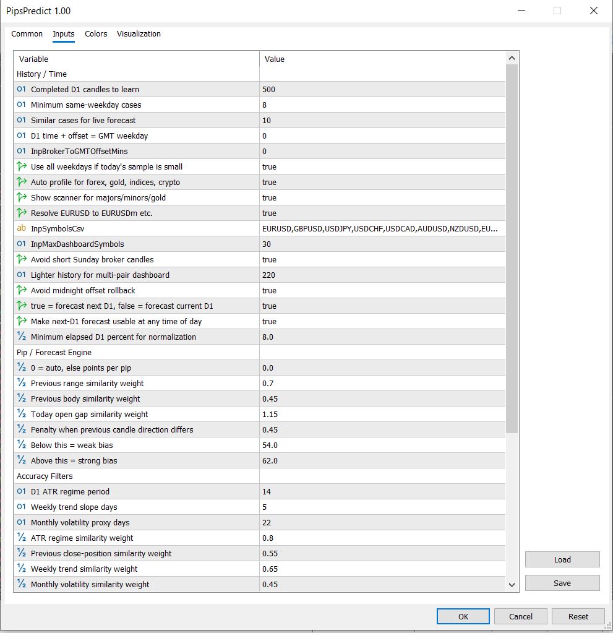The height and width of the screenshot is (633, 613).
Task: Click boolean icon beside Show scanner for majors
Action: click(x=22, y=197)
